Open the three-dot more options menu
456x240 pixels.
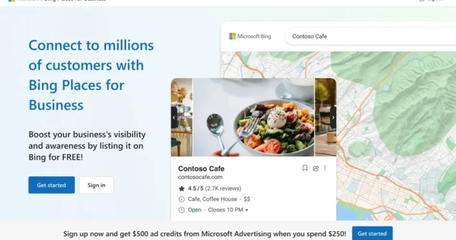pyautogui.click(x=325, y=168)
